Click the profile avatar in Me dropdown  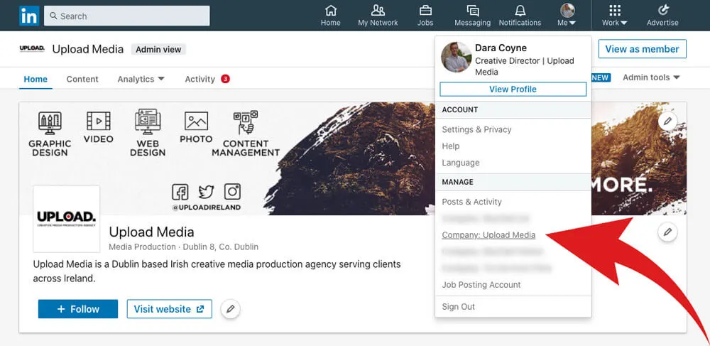456,58
